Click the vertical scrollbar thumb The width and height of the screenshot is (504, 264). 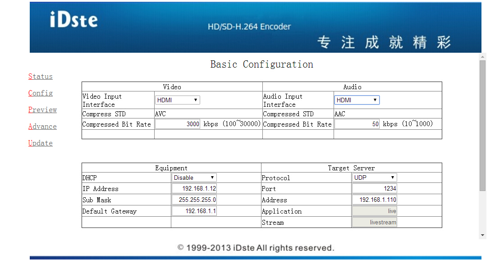pos(483,125)
